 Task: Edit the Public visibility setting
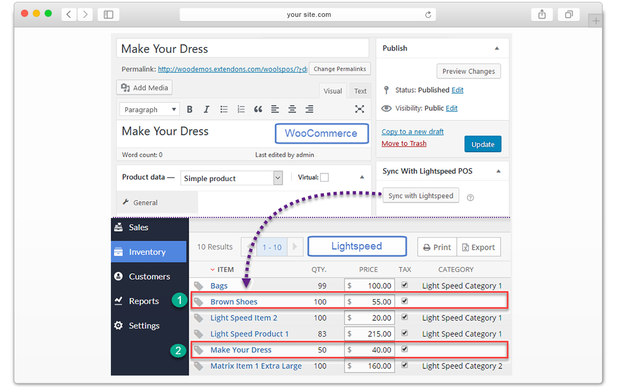(x=452, y=108)
